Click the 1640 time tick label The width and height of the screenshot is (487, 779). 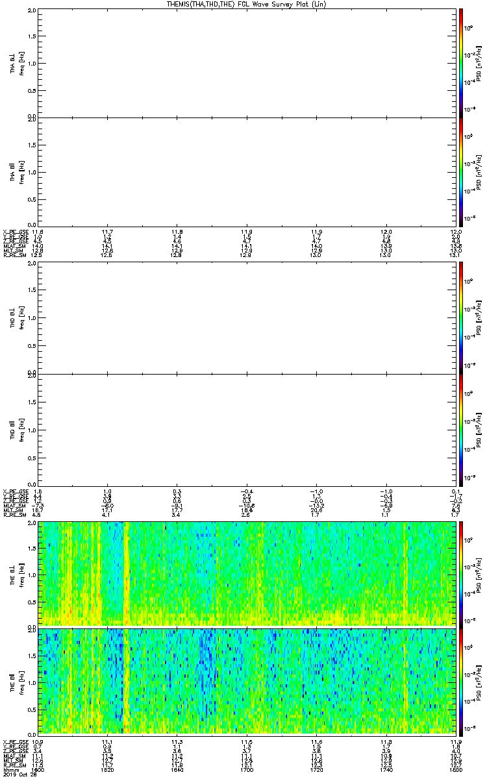177,769
